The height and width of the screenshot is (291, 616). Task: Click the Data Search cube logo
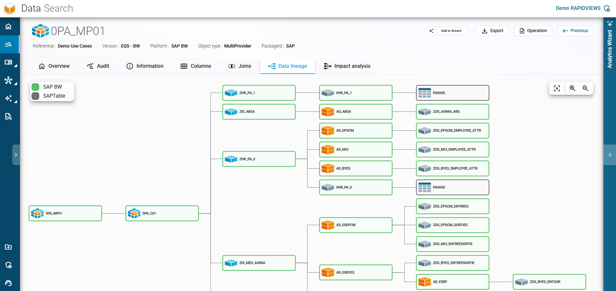[x=10, y=8]
